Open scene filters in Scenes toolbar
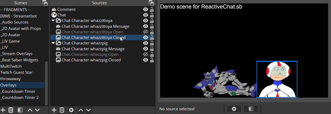 (20, 110)
